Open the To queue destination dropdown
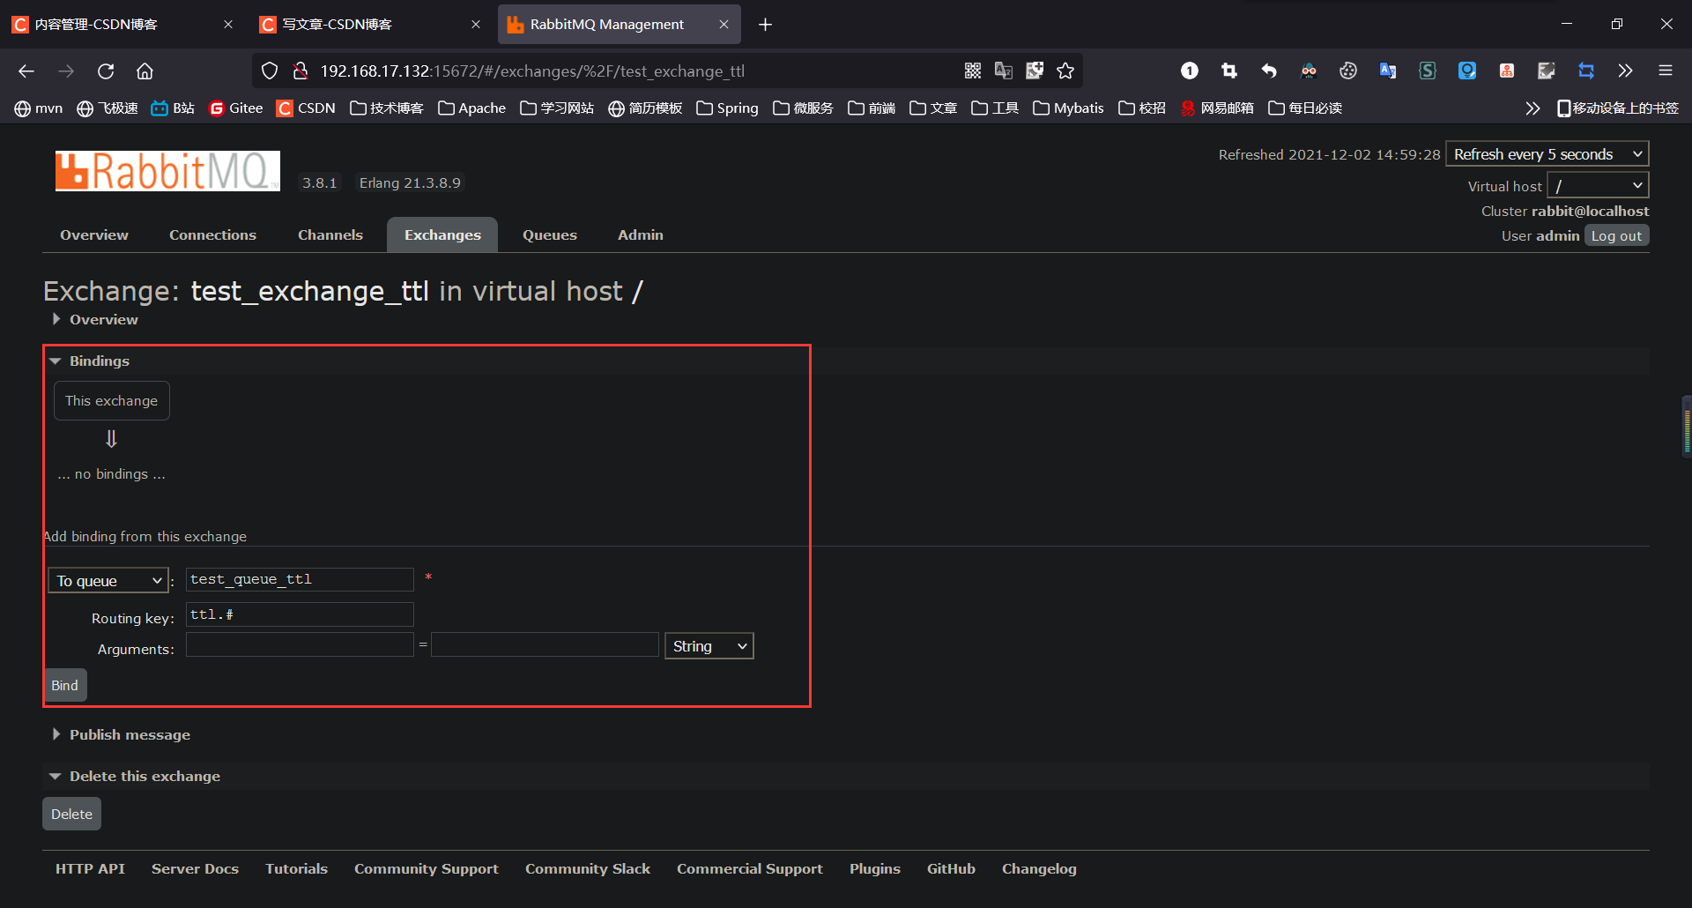 (108, 580)
